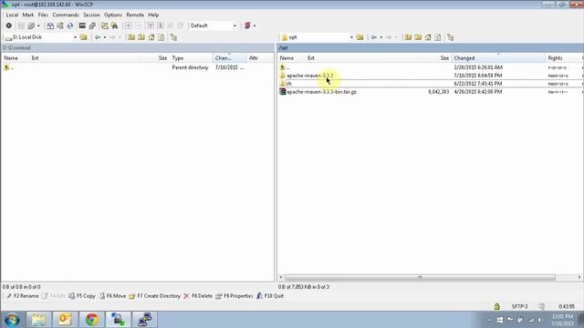584x328 pixels.
Task: Click local panel Parent Directory icon
Action: pyautogui.click(x=131, y=37)
